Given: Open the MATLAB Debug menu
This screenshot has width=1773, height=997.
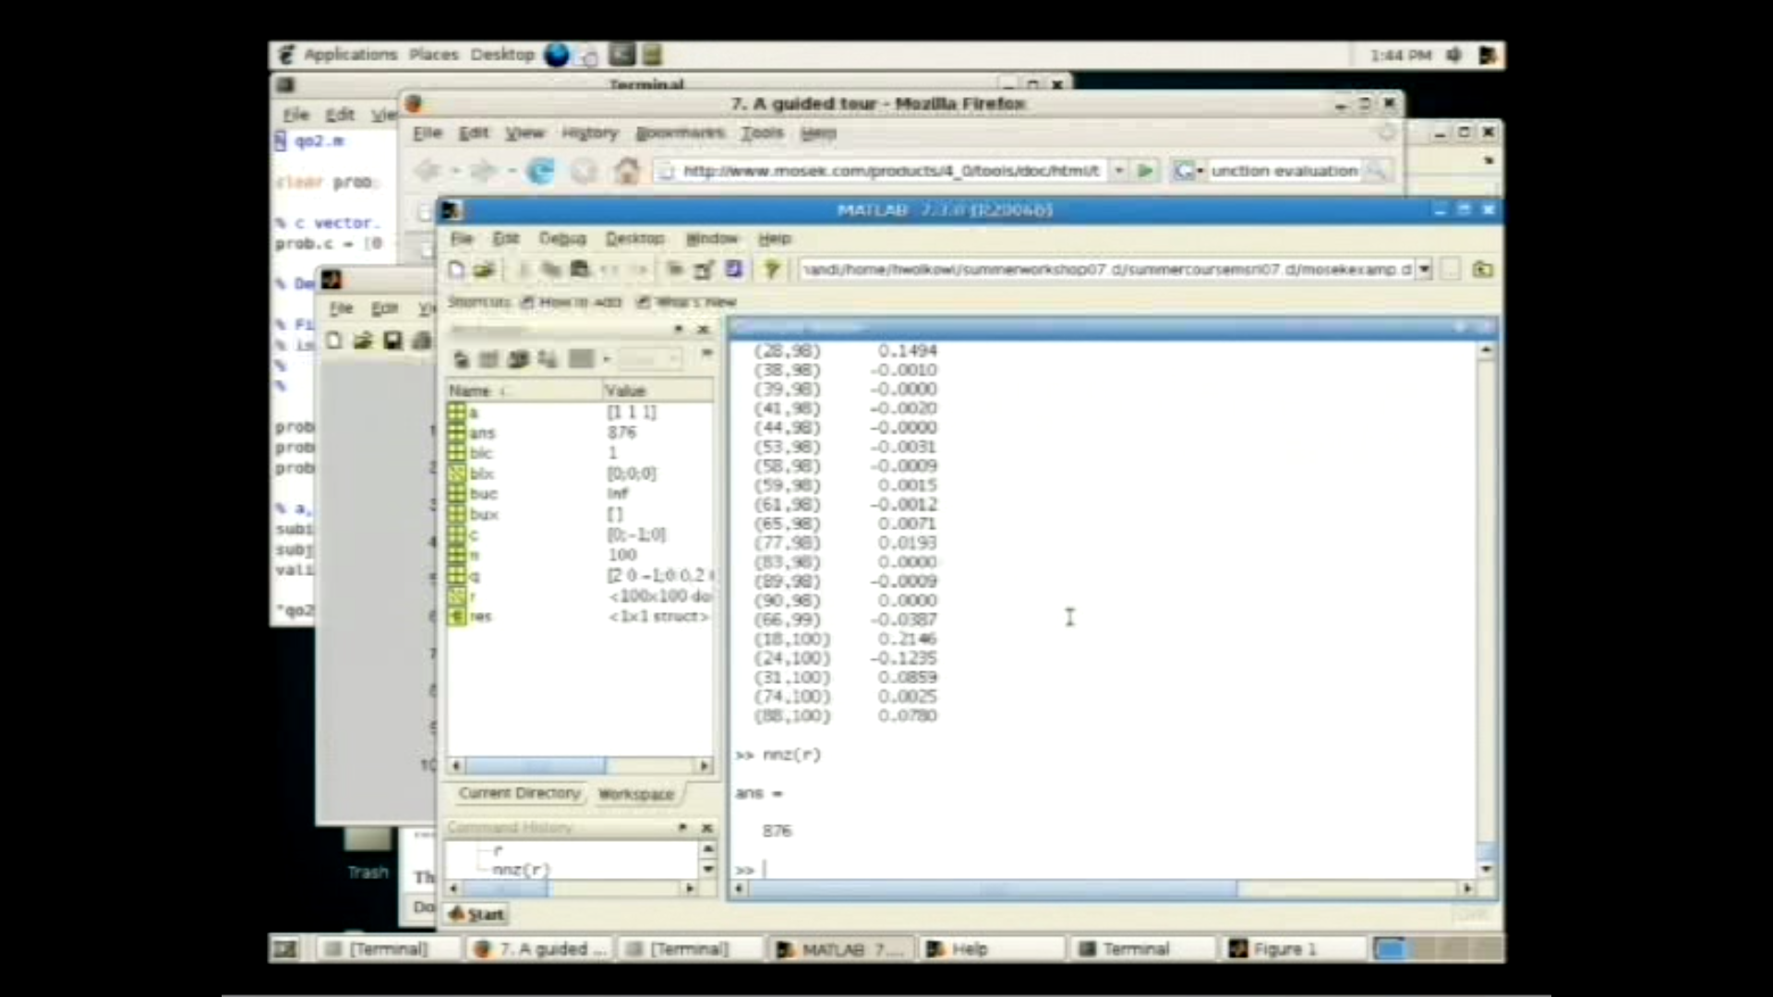Looking at the screenshot, I should 562,238.
